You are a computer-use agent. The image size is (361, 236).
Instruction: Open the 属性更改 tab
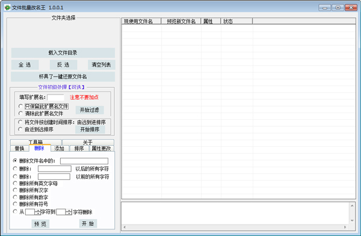coord(101,149)
